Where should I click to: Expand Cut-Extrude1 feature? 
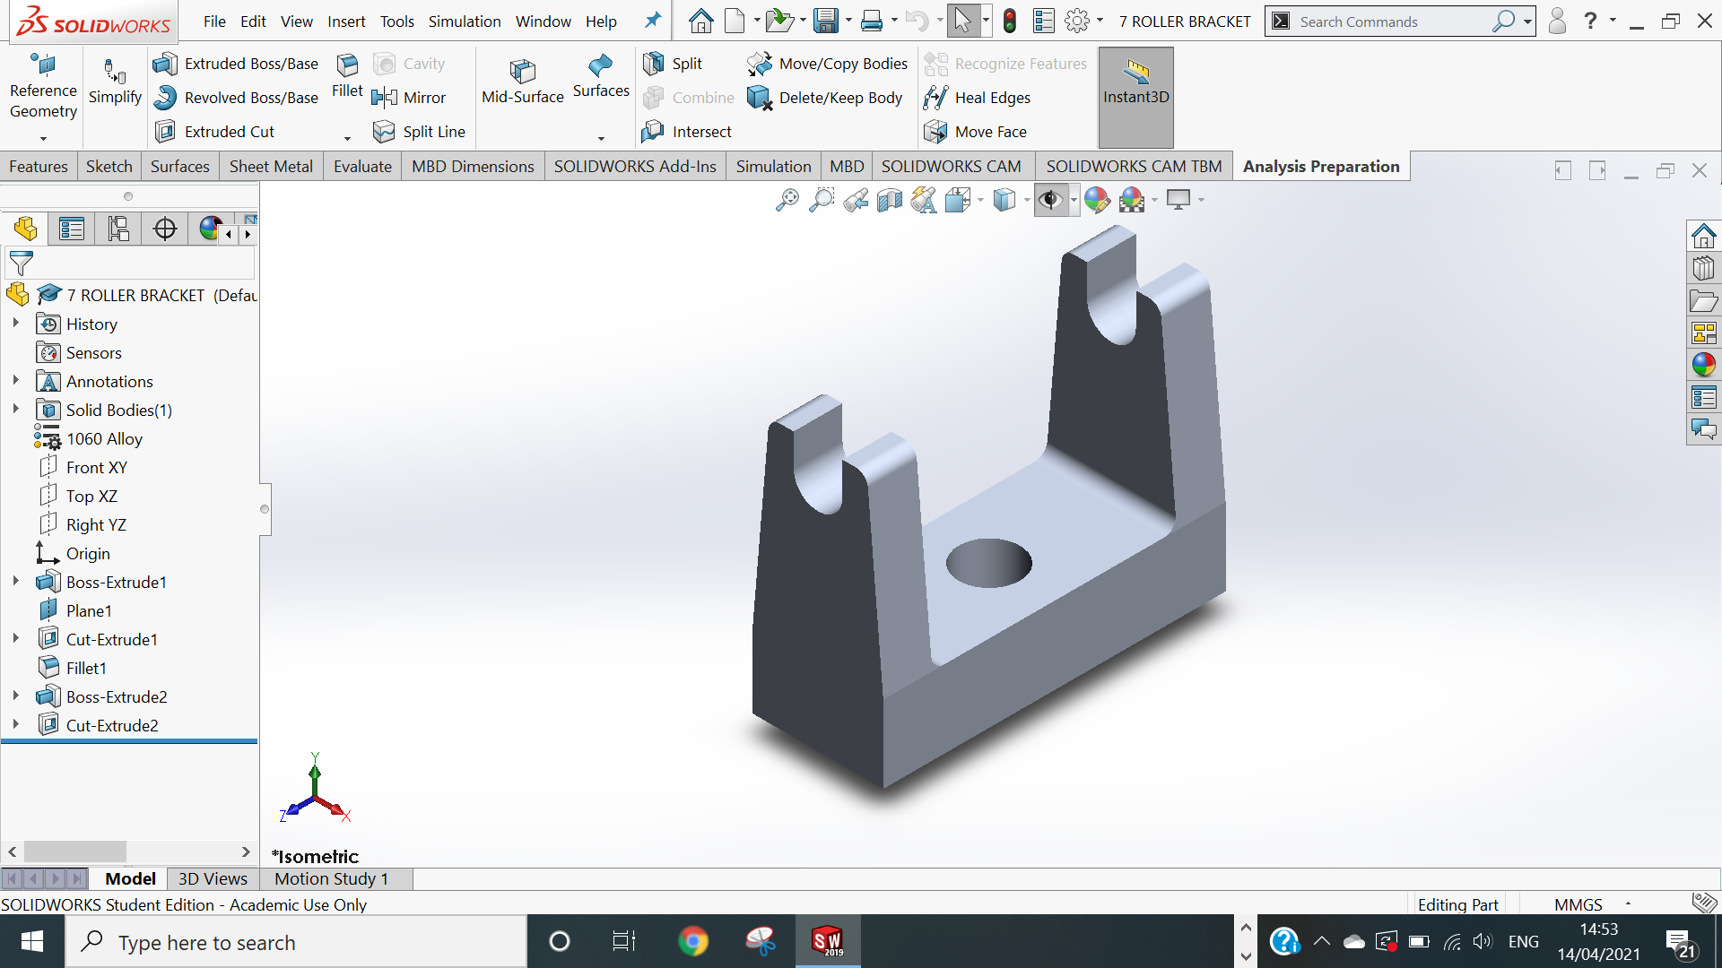tap(15, 639)
